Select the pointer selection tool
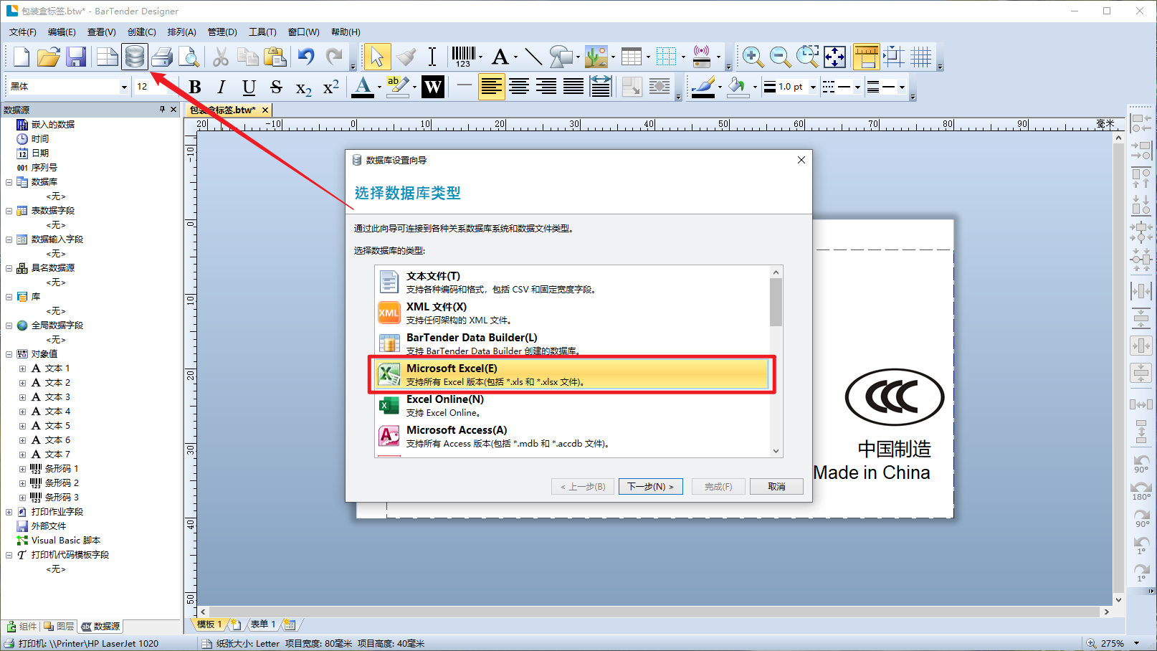The width and height of the screenshot is (1157, 651). point(376,57)
